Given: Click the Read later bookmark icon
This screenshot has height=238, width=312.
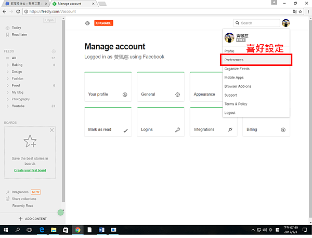Looking at the screenshot, I should coord(8,35).
